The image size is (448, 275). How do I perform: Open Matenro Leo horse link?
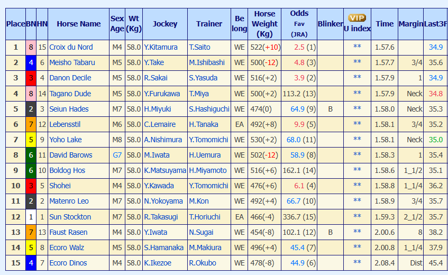click(69, 201)
